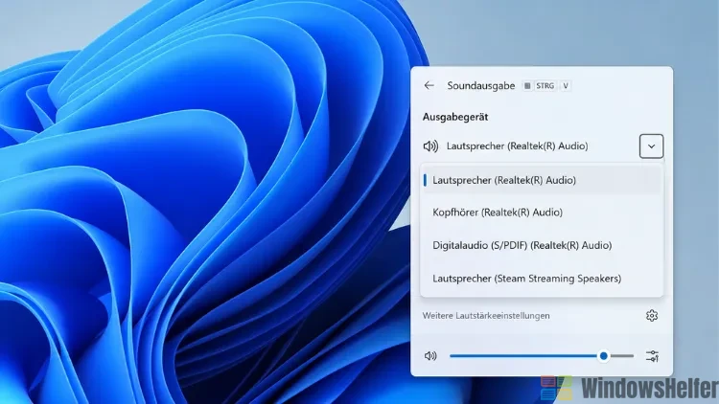Open the sound mixer settings icon

pos(652,356)
